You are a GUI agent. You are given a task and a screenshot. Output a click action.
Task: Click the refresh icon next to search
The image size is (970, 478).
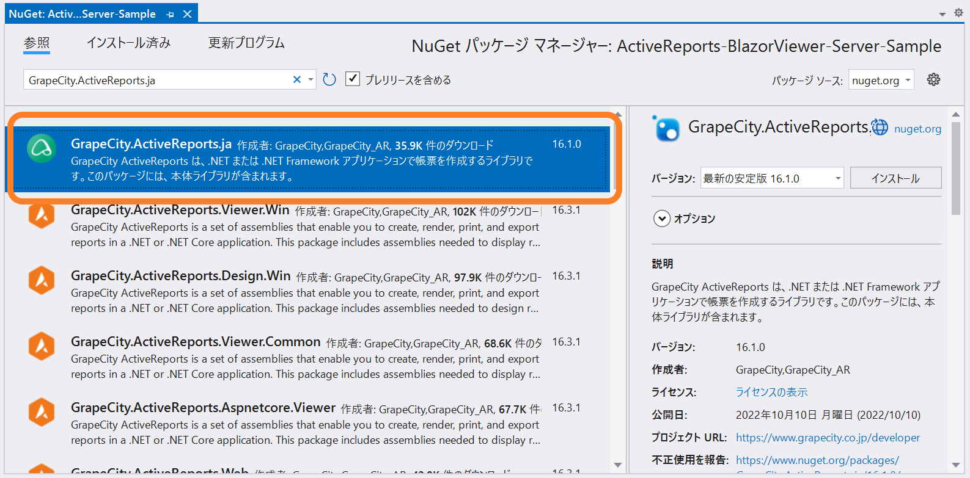pyautogui.click(x=329, y=79)
